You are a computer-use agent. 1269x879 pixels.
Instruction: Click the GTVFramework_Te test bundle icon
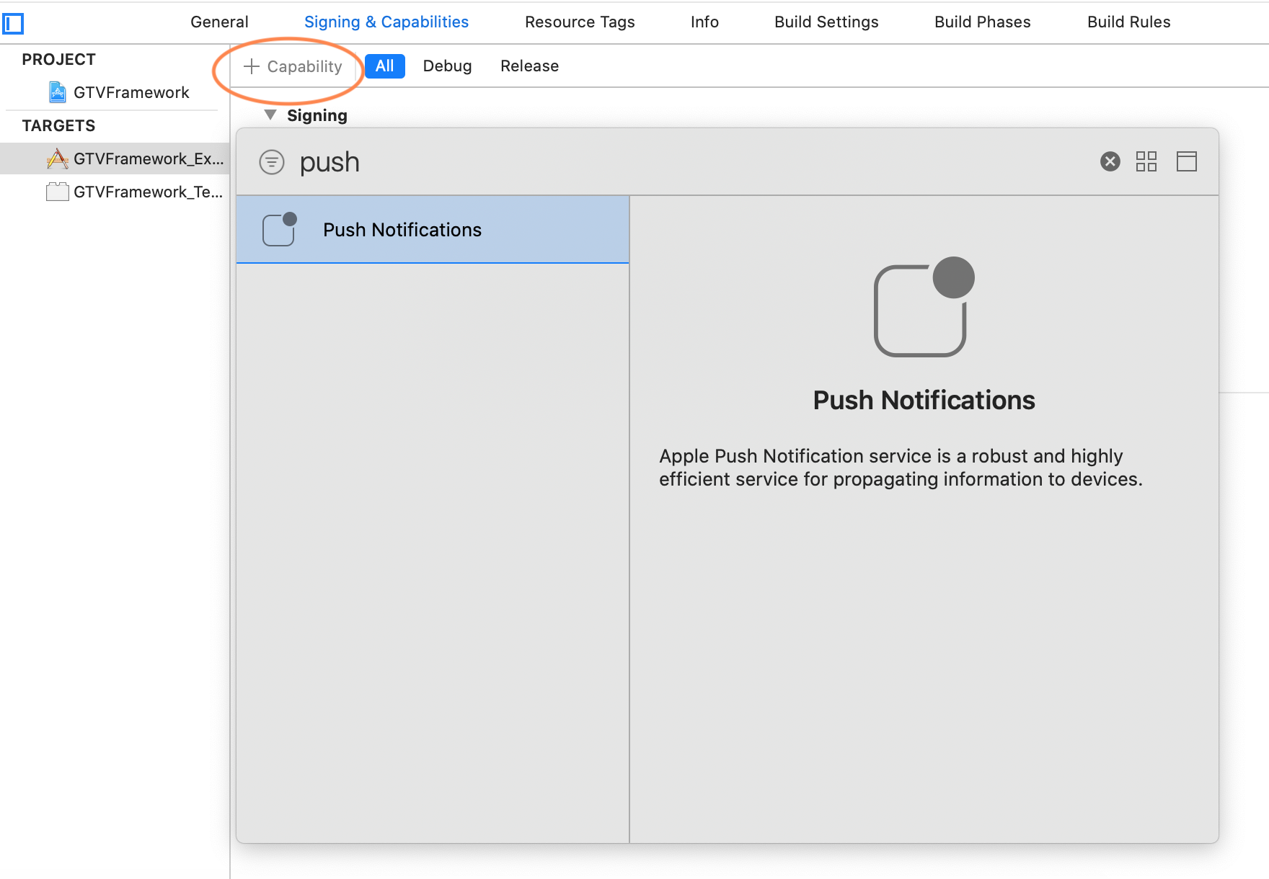[58, 192]
